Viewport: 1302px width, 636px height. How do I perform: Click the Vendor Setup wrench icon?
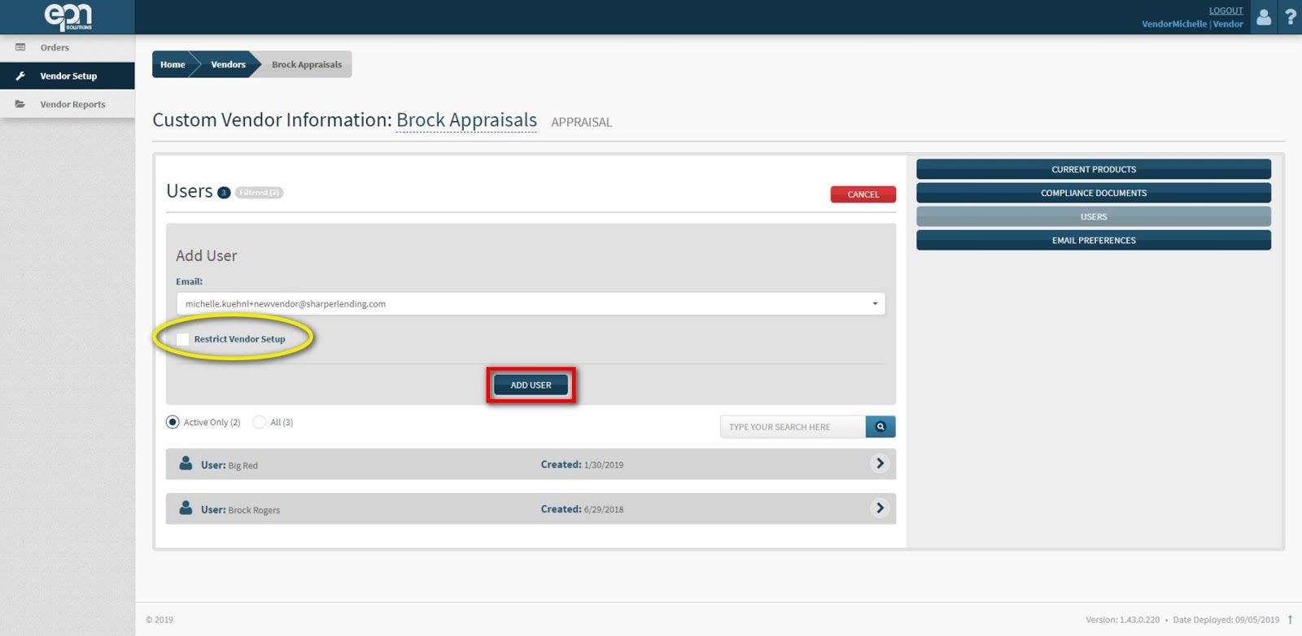tap(20, 76)
